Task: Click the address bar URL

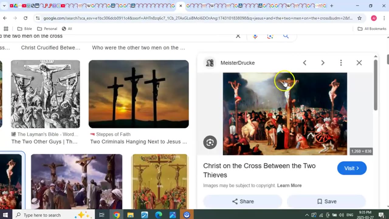Action: (198, 18)
